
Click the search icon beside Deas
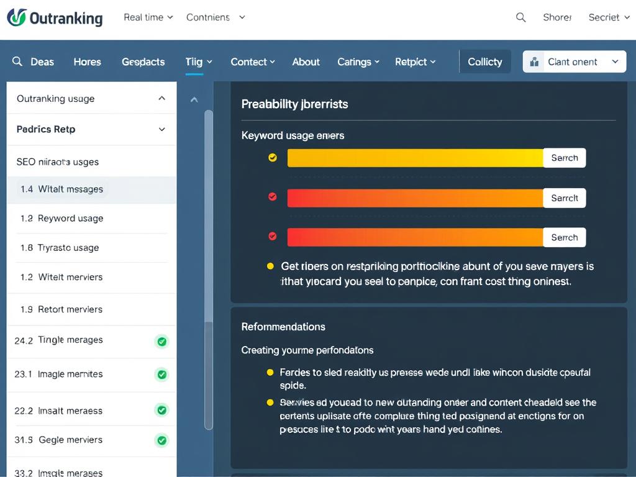tap(17, 61)
